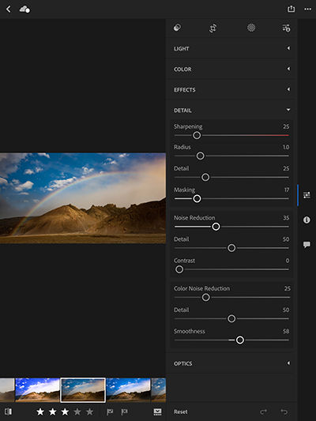Image resolution: width=316 pixels, height=421 pixels.
Task: Set rating with the fourth star
Action: click(x=77, y=412)
